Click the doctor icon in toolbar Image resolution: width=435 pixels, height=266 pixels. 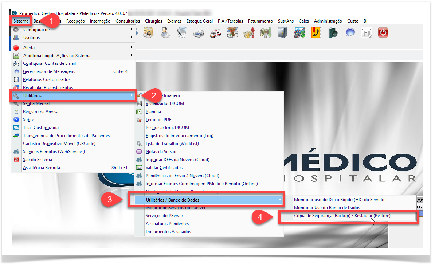(165, 33)
